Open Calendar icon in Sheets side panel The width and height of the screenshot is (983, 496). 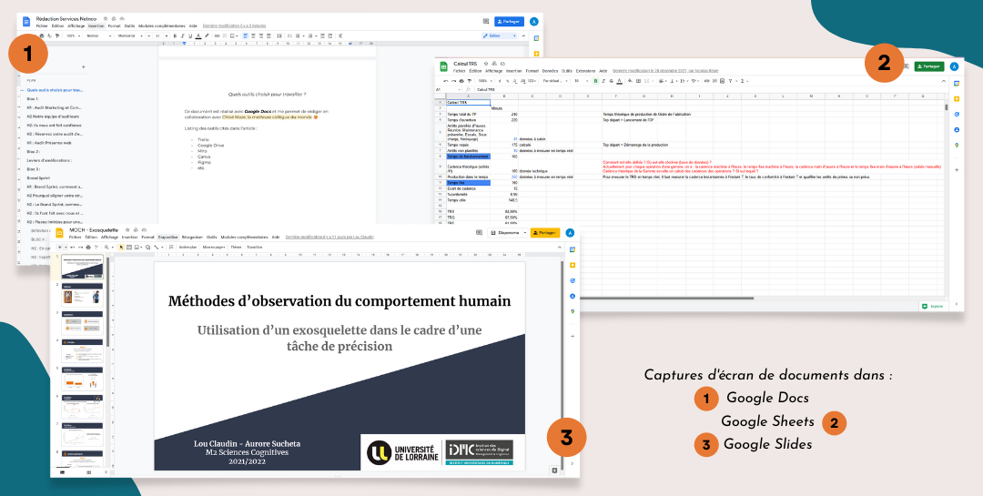click(x=957, y=83)
